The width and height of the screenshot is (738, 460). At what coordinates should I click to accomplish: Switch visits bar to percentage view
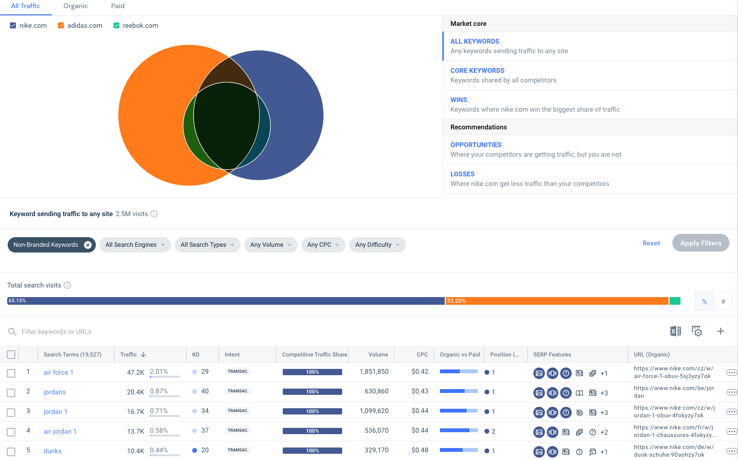[704, 301]
